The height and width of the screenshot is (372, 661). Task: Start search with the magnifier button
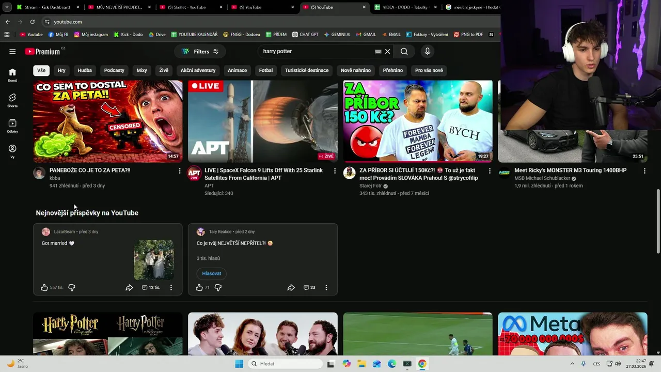[404, 51]
